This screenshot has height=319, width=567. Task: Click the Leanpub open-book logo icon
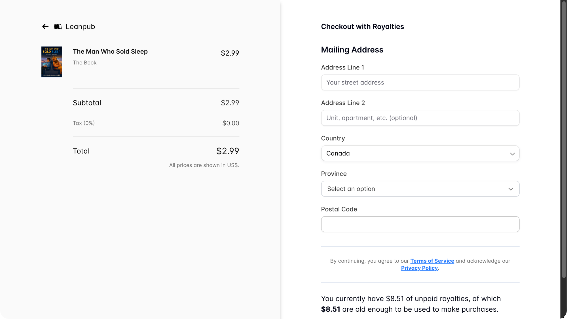click(x=58, y=27)
